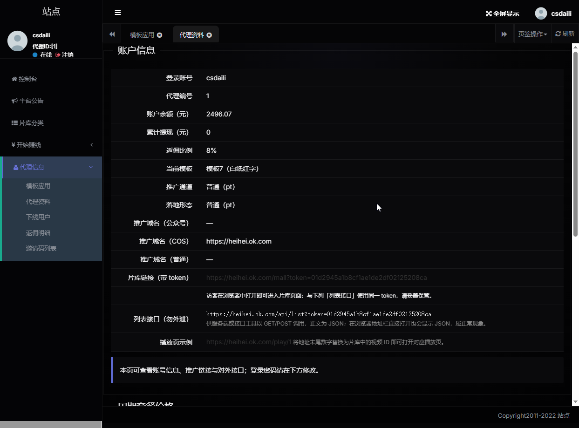Click the 播放页示例 play URL
The height and width of the screenshot is (428, 579).
pyautogui.click(x=249, y=342)
